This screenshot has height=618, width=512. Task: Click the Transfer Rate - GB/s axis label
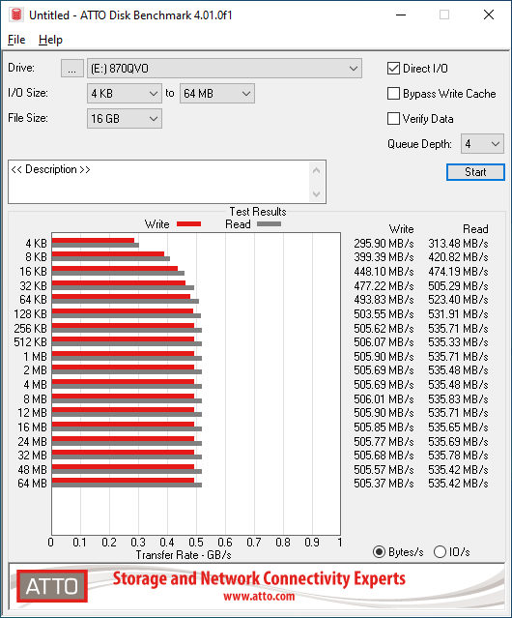184,555
